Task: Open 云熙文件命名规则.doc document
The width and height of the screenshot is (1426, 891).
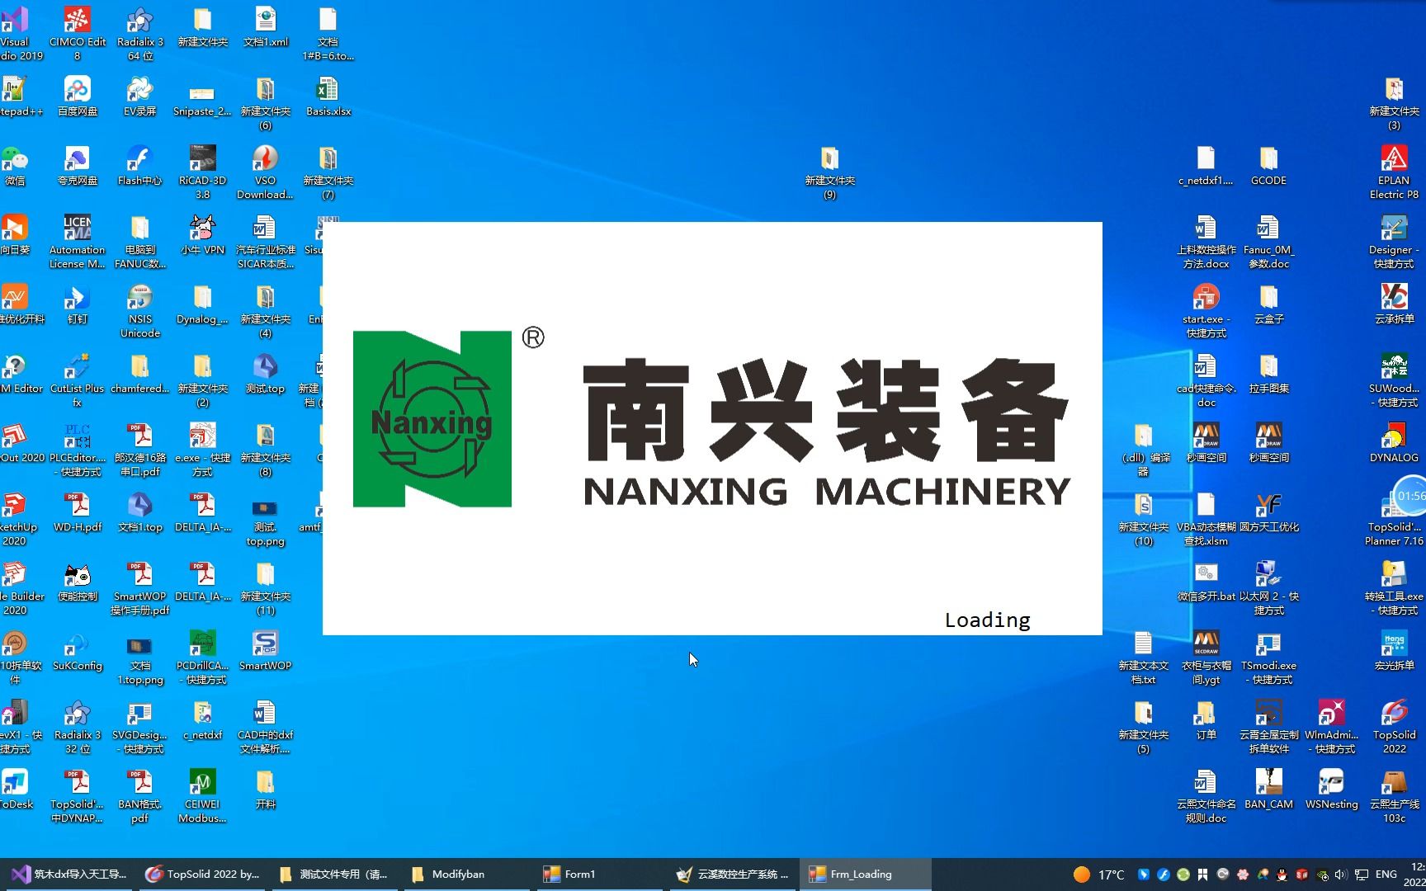Action: point(1206,795)
